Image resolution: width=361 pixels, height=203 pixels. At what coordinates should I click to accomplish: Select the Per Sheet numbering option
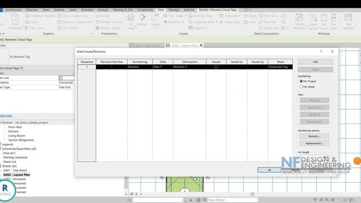coord(301,87)
